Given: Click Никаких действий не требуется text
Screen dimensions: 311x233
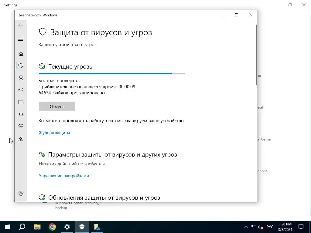Looking at the screenshot, I should (72, 164).
